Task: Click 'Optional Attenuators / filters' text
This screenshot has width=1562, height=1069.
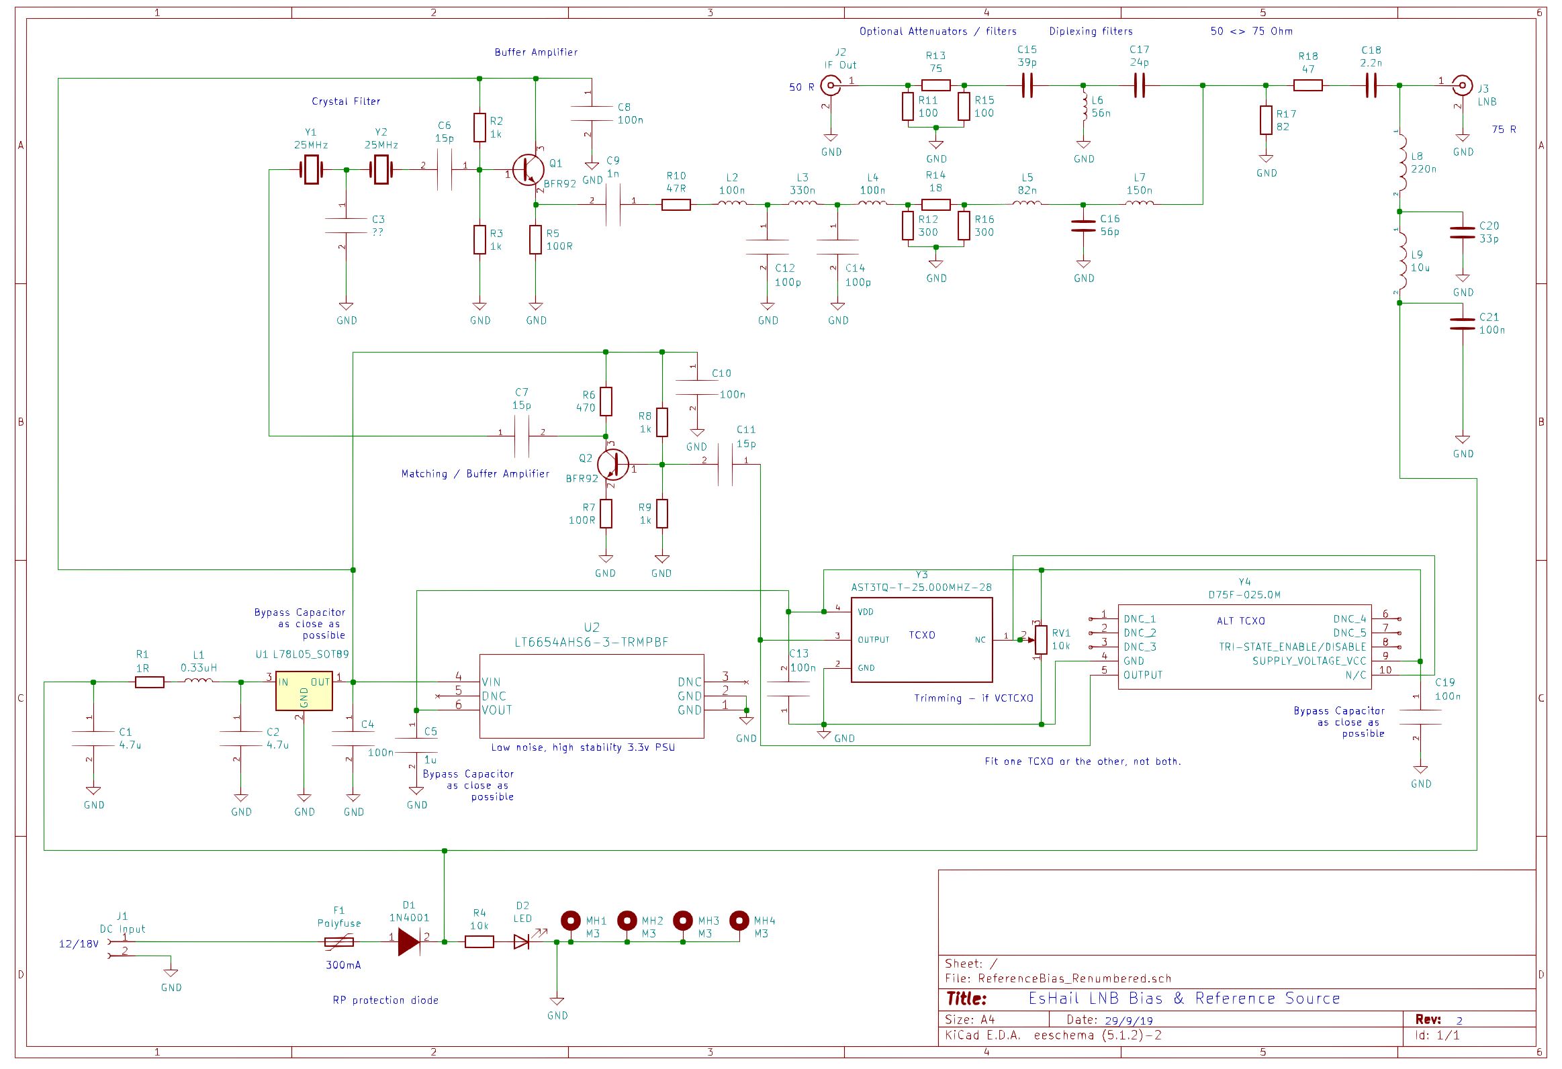Action: pos(937,32)
